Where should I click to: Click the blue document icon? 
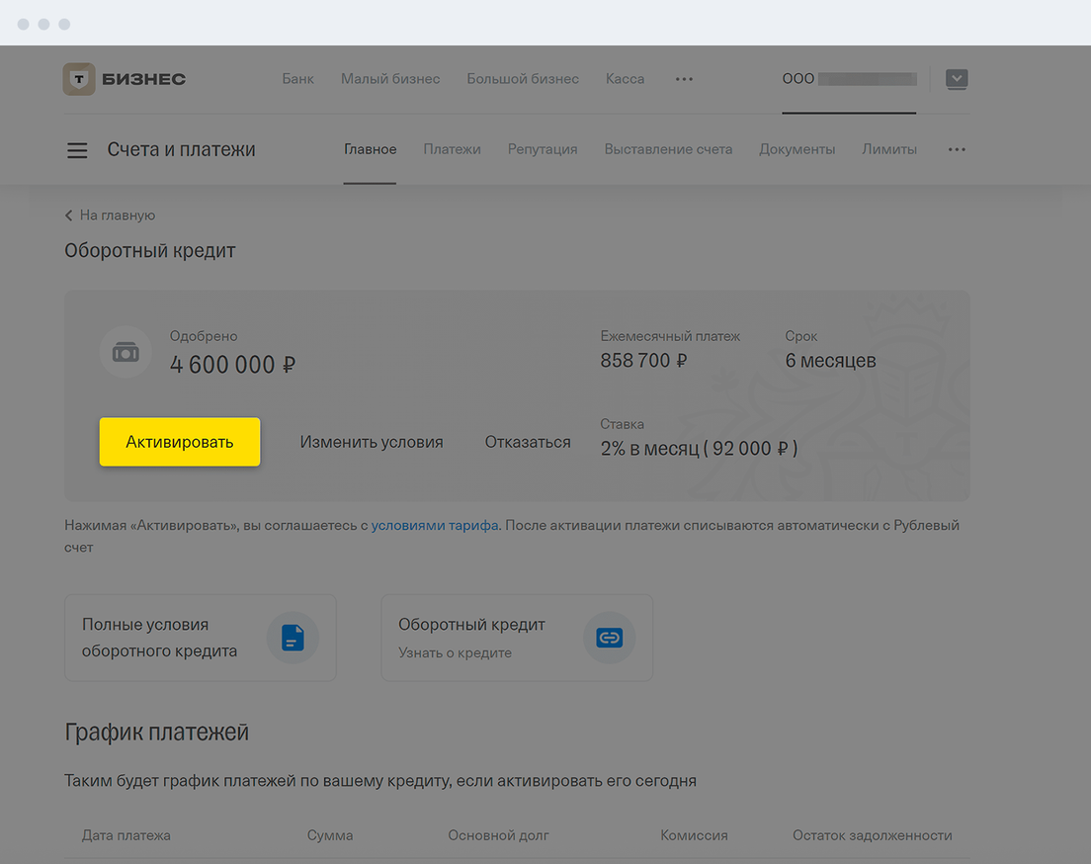coord(293,638)
